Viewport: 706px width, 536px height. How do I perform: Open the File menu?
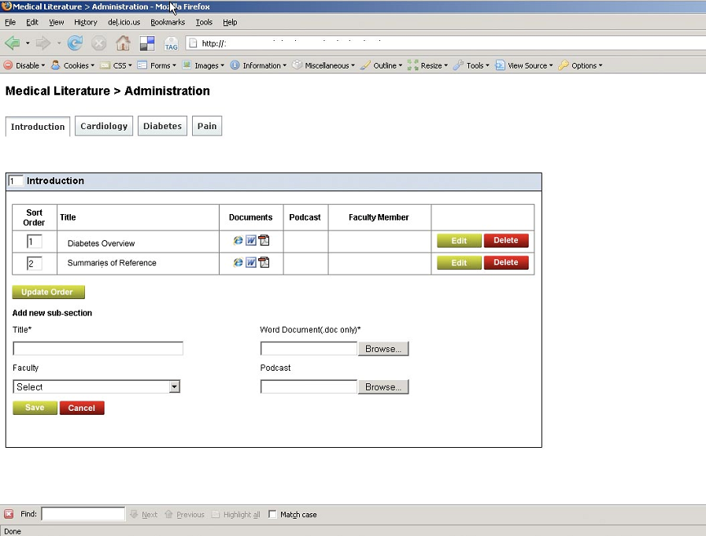point(10,22)
